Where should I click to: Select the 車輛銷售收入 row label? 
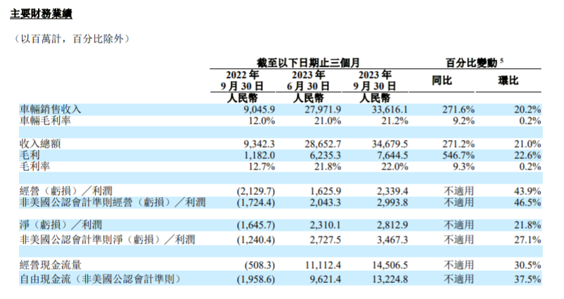(51, 109)
